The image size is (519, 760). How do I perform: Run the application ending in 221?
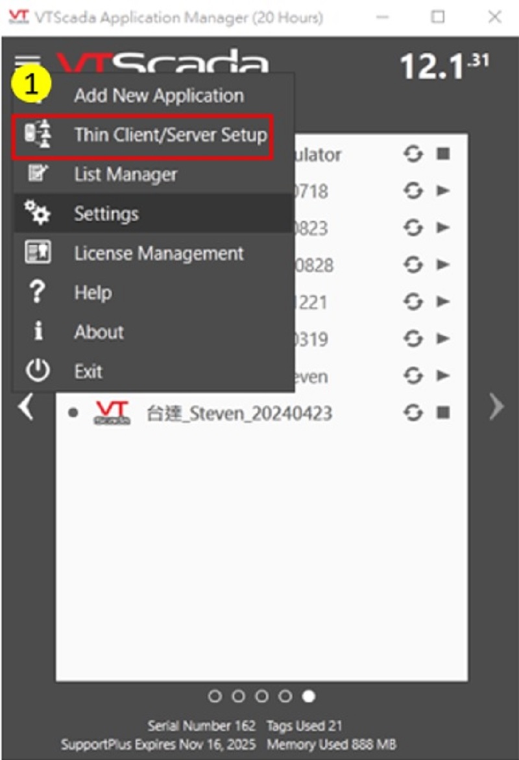click(x=443, y=302)
